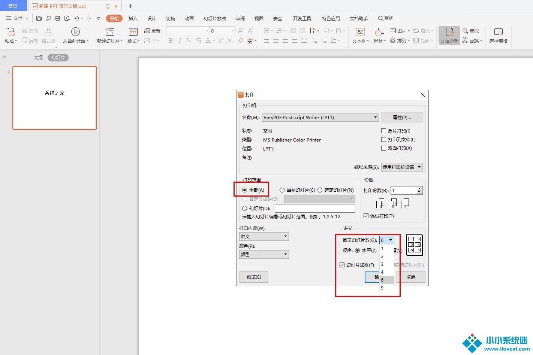Open the font name dropdown in ribbon
The height and width of the screenshot is (355, 533).
(x=207, y=31)
